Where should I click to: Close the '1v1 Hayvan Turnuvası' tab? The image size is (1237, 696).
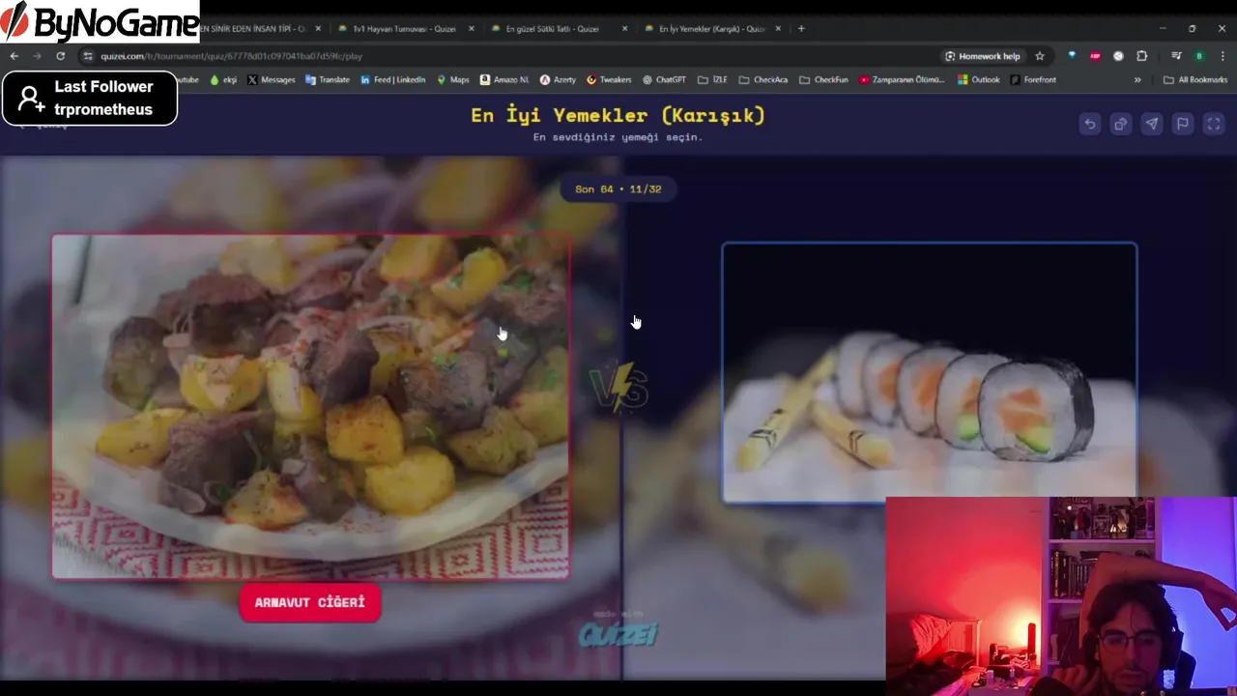[472, 29]
